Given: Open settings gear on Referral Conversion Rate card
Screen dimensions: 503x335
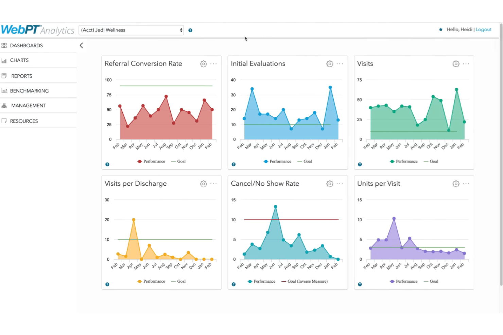Looking at the screenshot, I should point(203,64).
